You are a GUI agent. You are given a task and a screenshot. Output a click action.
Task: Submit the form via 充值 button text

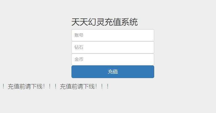point(113,72)
